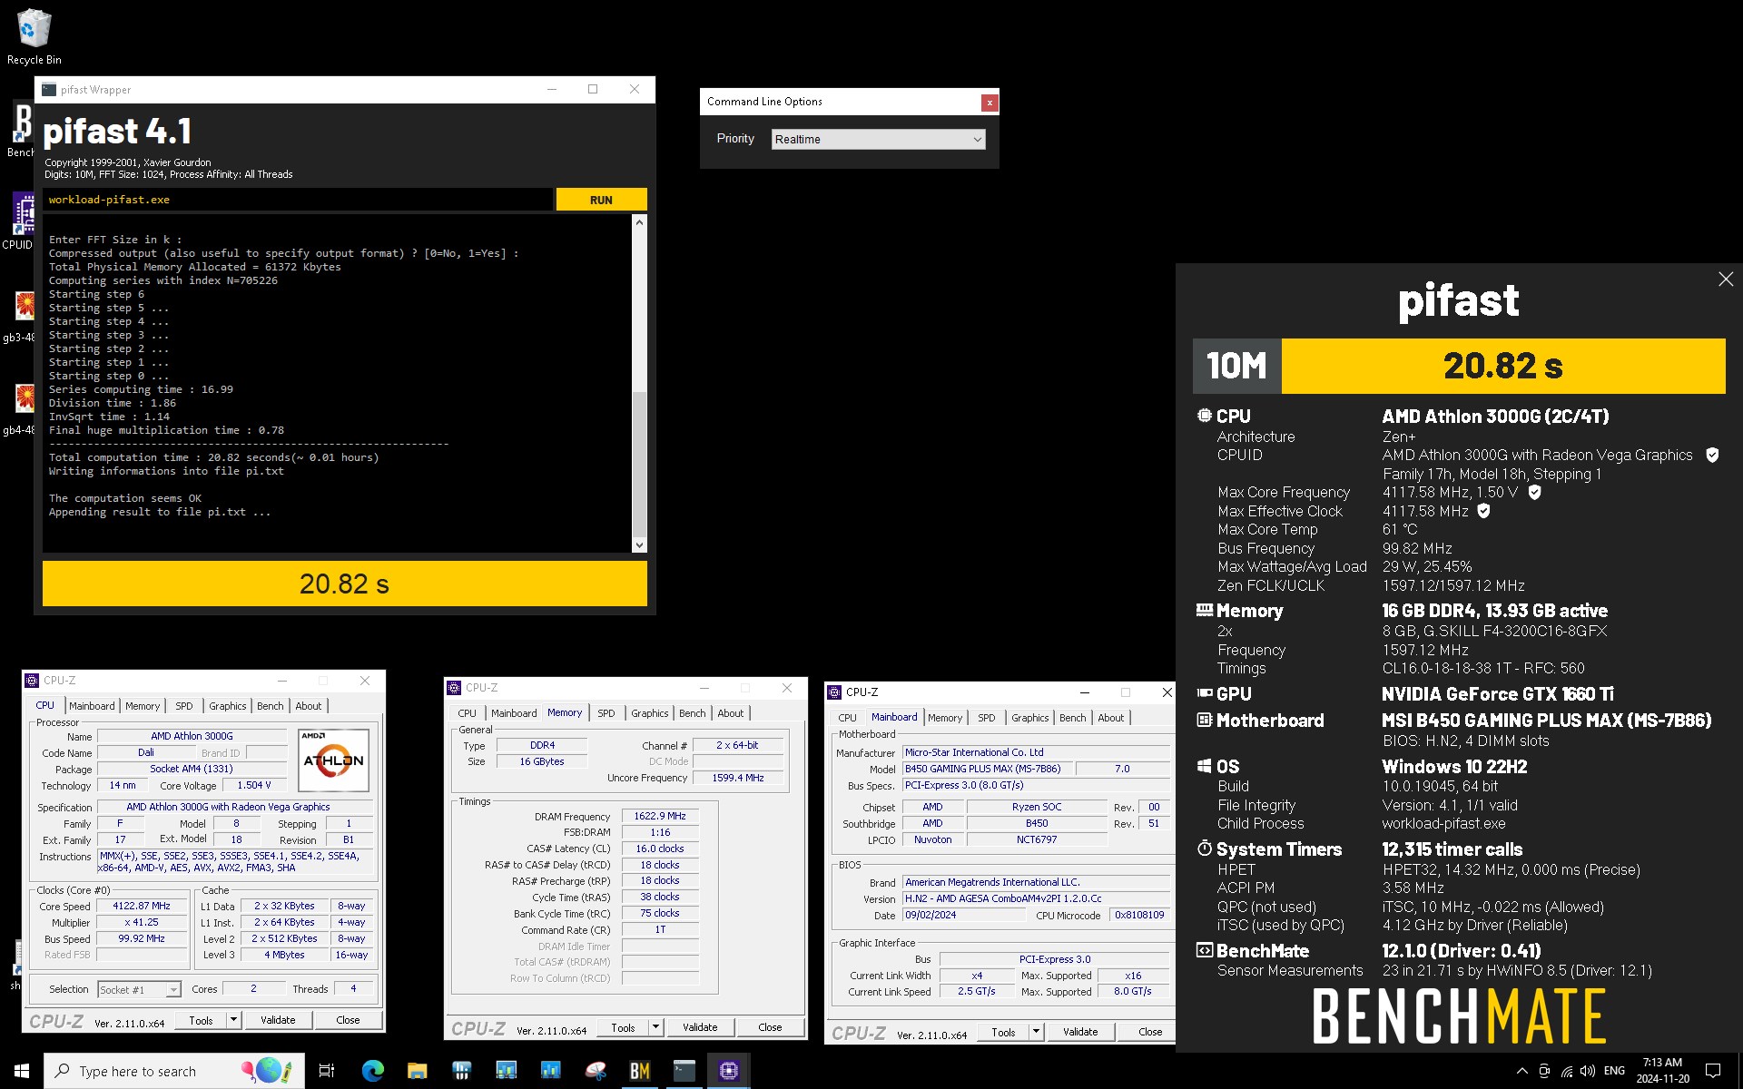Click Tools button in CPU-Z Mainboard window
Image resolution: width=1743 pixels, height=1089 pixels.
[x=1003, y=1032]
